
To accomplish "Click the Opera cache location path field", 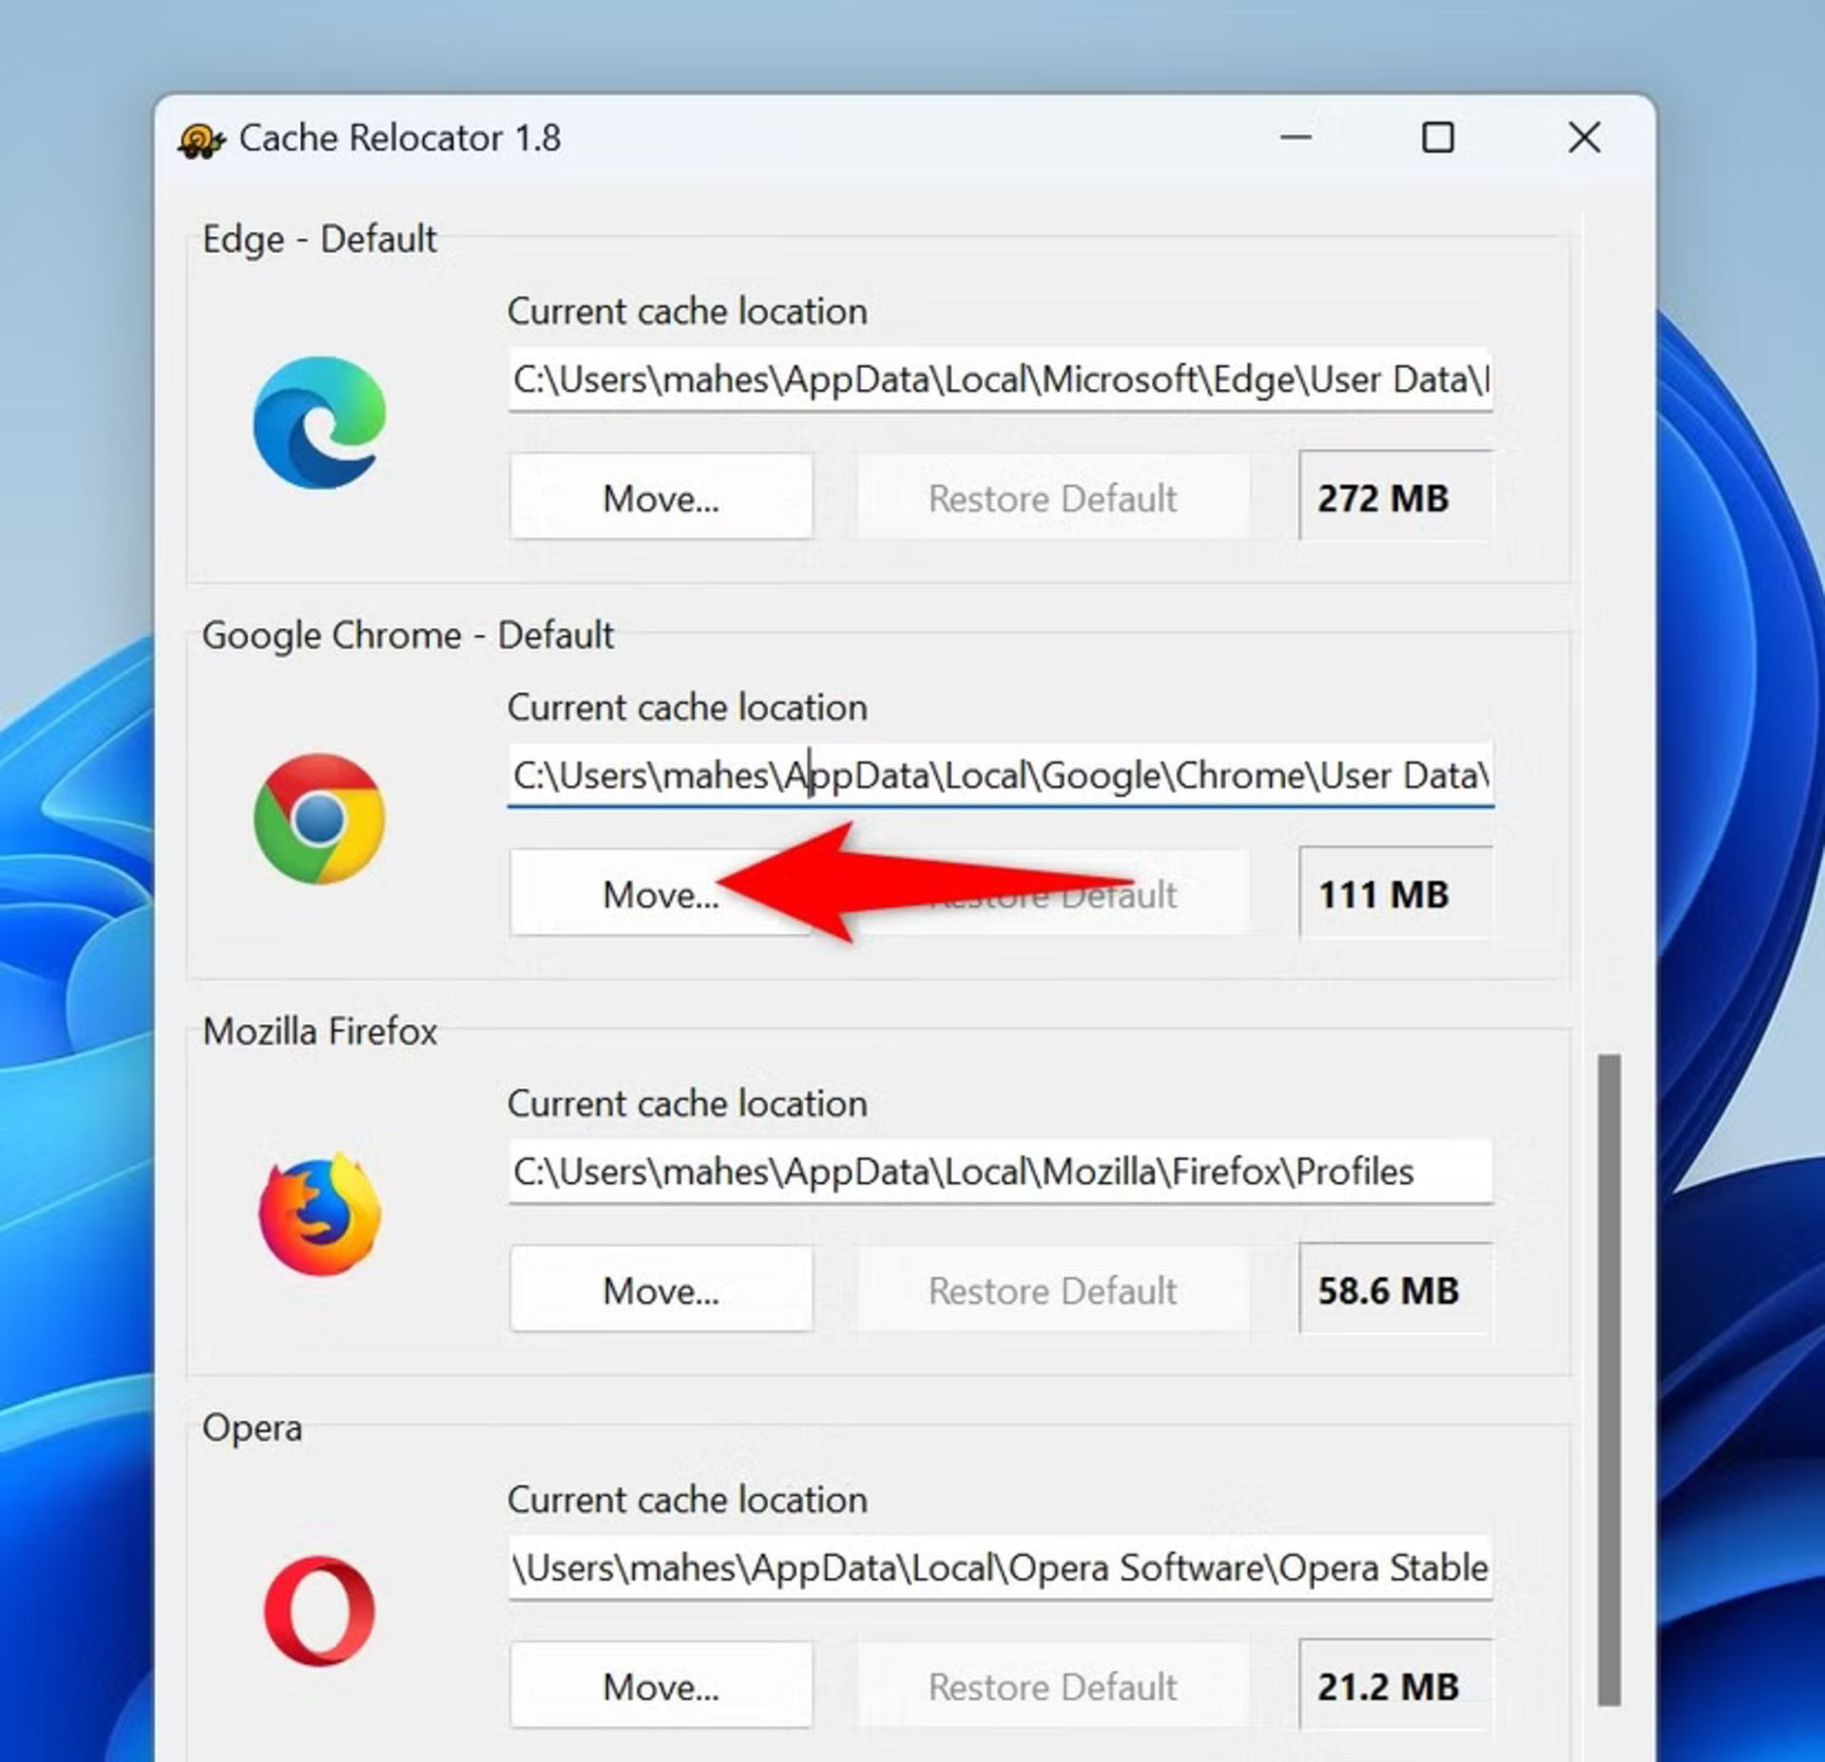I will click(x=1000, y=1567).
